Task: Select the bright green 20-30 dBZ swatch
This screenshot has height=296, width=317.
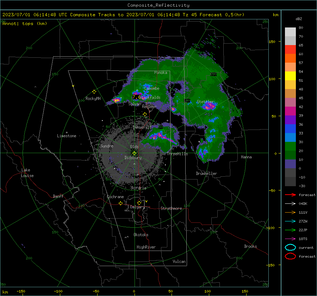Action: (290, 146)
